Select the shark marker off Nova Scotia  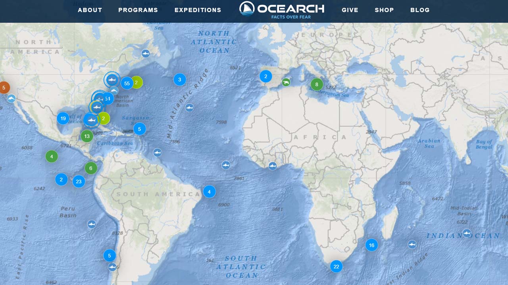[145, 53]
